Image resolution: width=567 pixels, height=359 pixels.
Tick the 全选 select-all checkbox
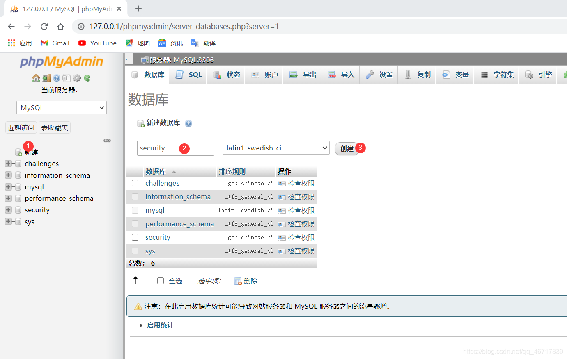click(x=161, y=281)
